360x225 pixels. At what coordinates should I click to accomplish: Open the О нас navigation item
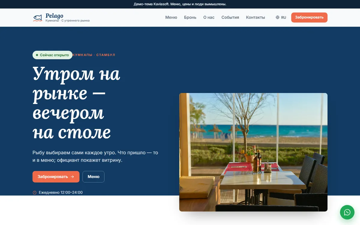tap(209, 17)
